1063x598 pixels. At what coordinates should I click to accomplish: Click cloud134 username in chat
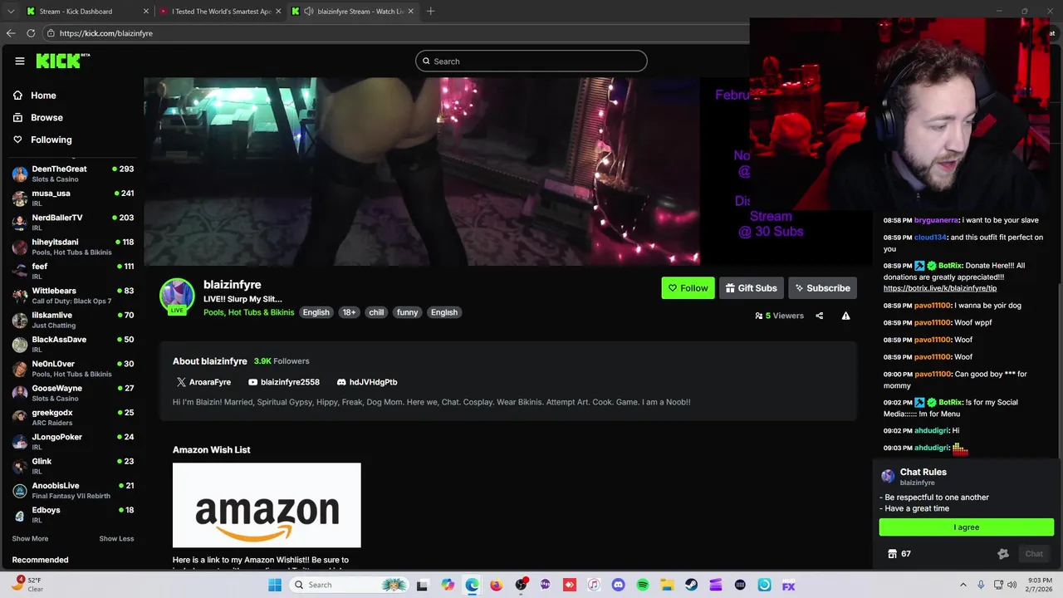[x=930, y=237]
